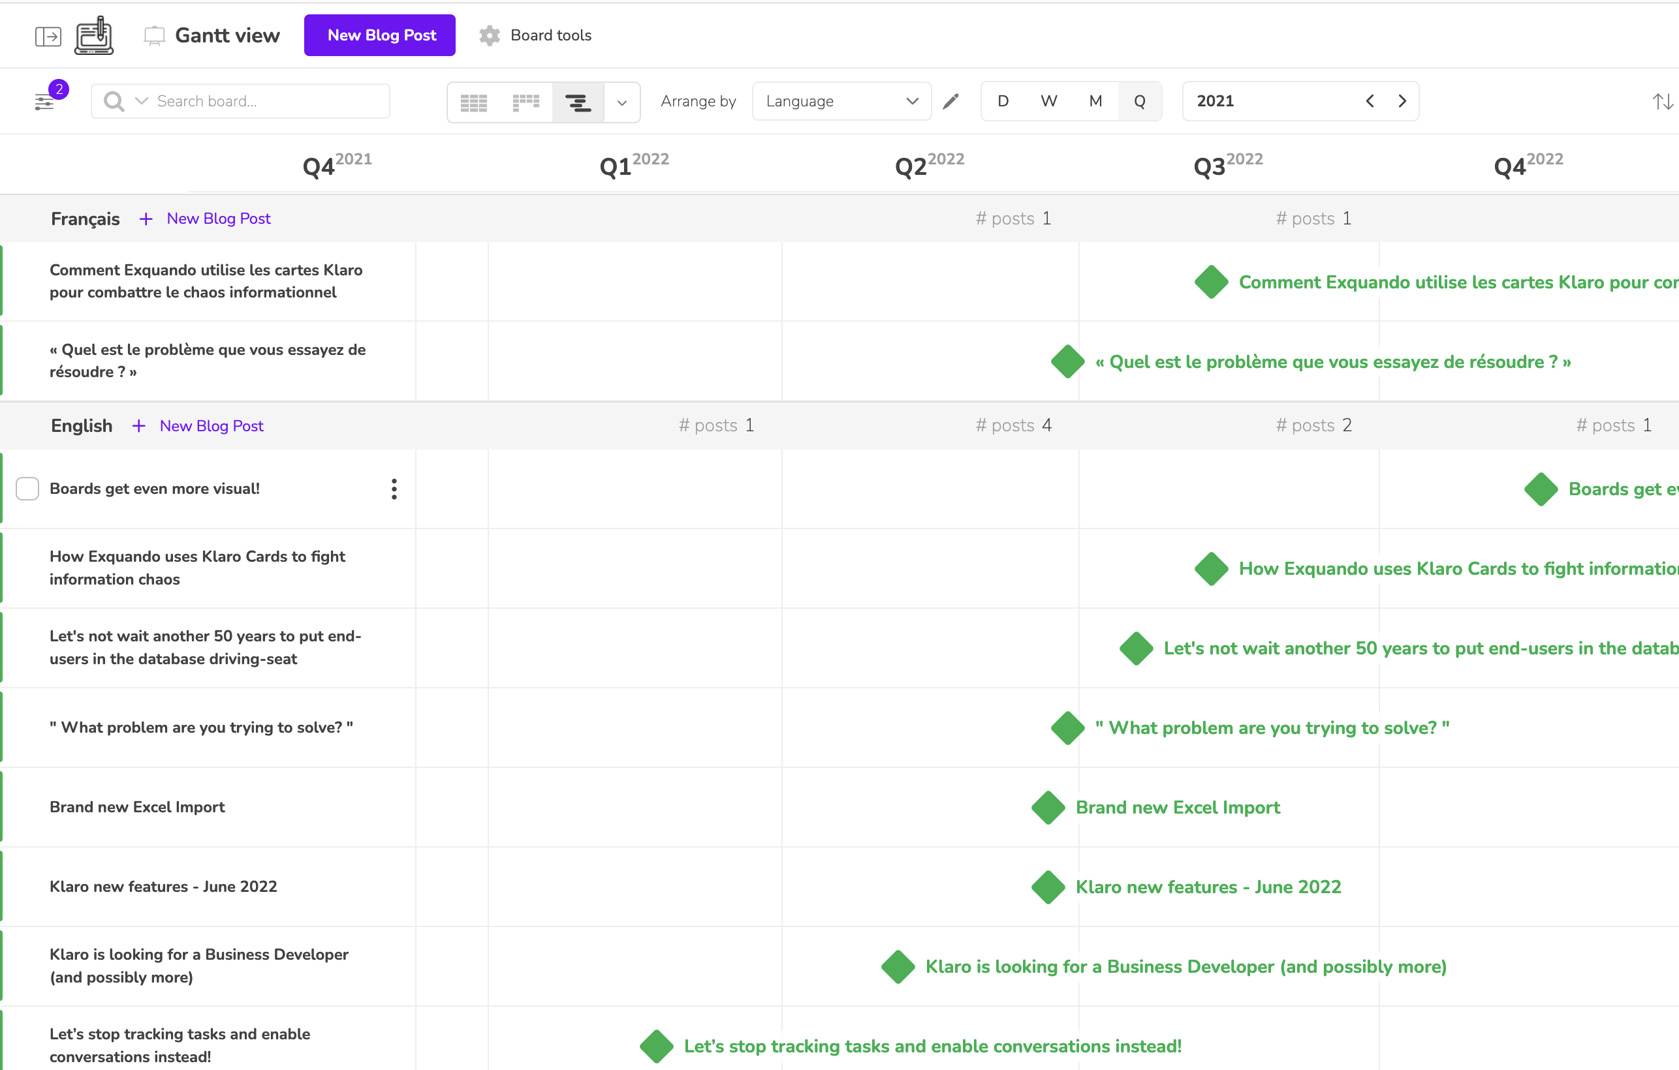Select the Q quarter scale

tap(1139, 102)
